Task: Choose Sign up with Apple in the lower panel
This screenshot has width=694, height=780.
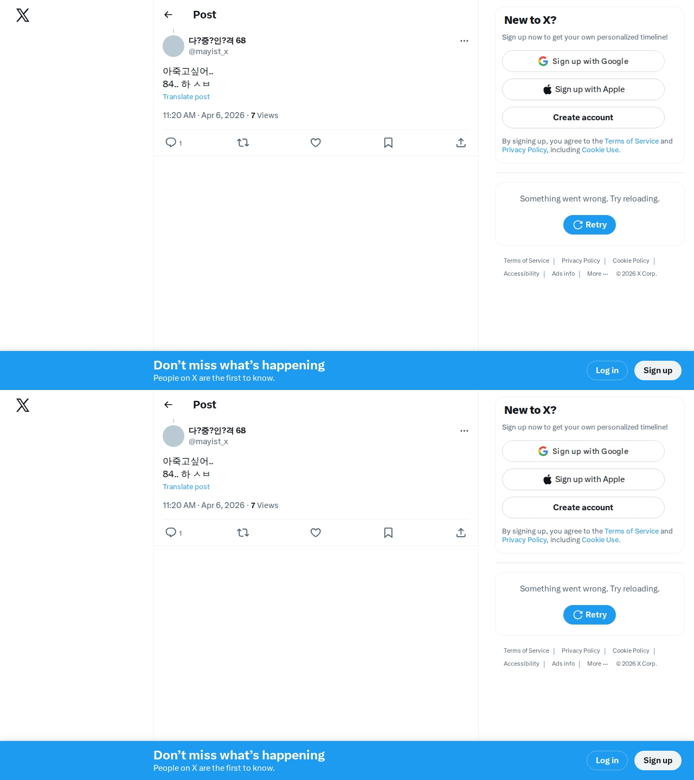Action: pos(583,479)
